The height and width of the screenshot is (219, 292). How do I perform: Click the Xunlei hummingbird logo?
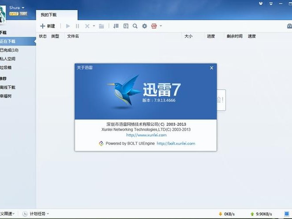123,91
